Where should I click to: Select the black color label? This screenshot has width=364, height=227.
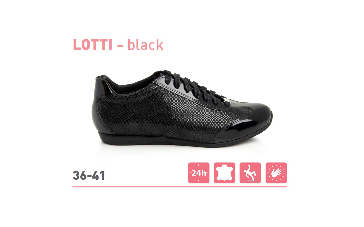146,45
